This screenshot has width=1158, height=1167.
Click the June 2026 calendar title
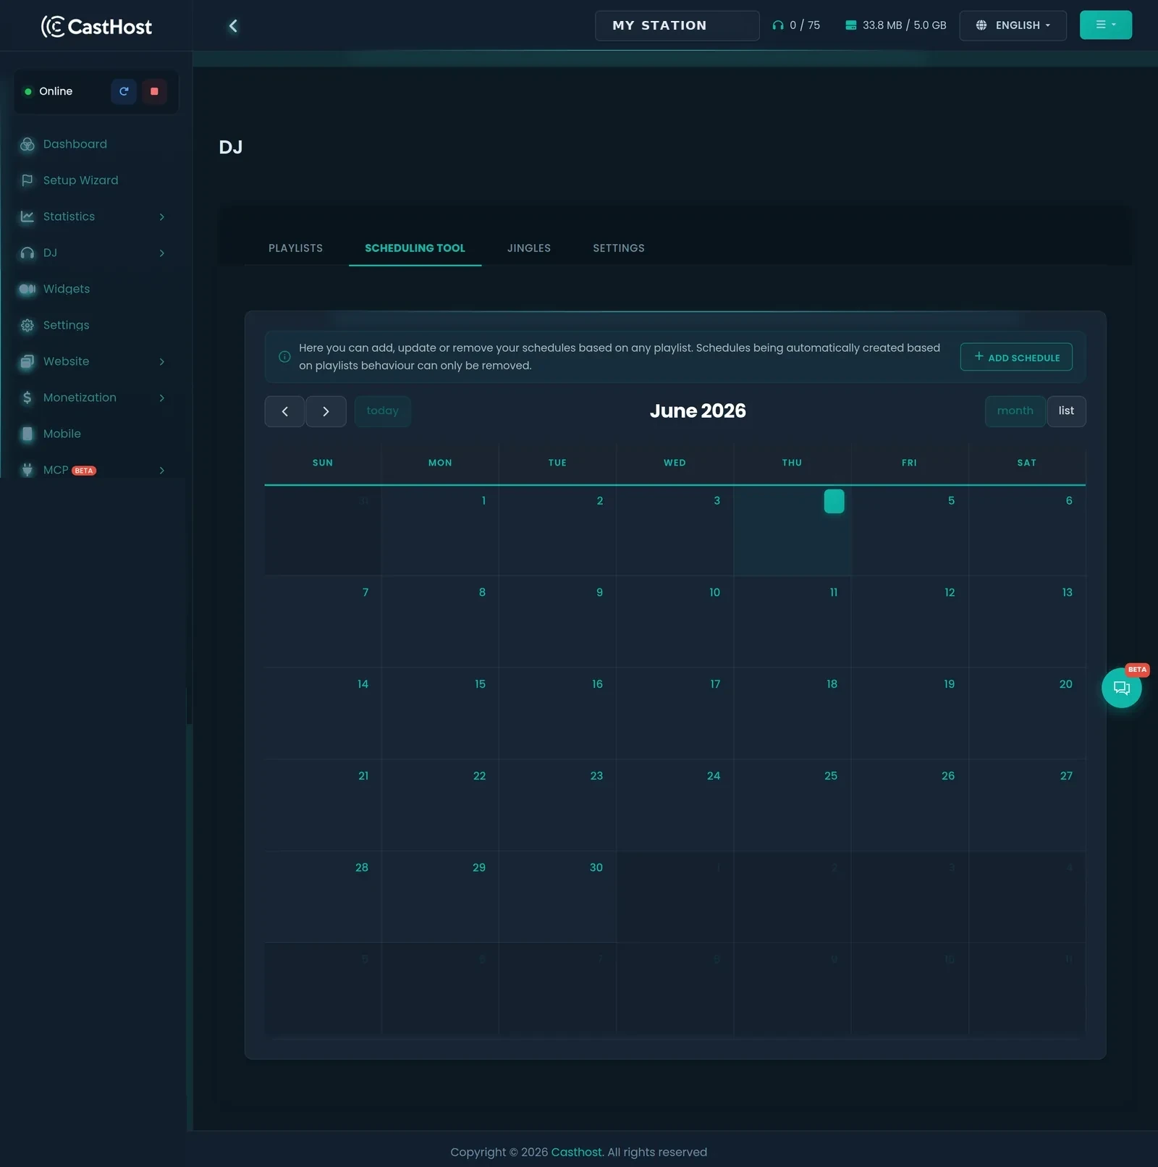coord(698,411)
